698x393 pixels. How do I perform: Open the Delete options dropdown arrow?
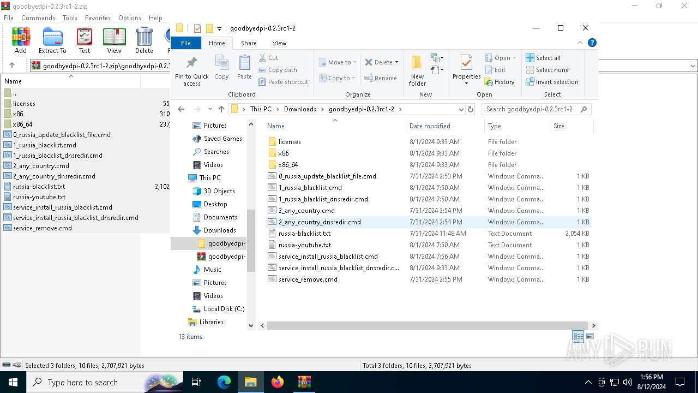pos(396,62)
